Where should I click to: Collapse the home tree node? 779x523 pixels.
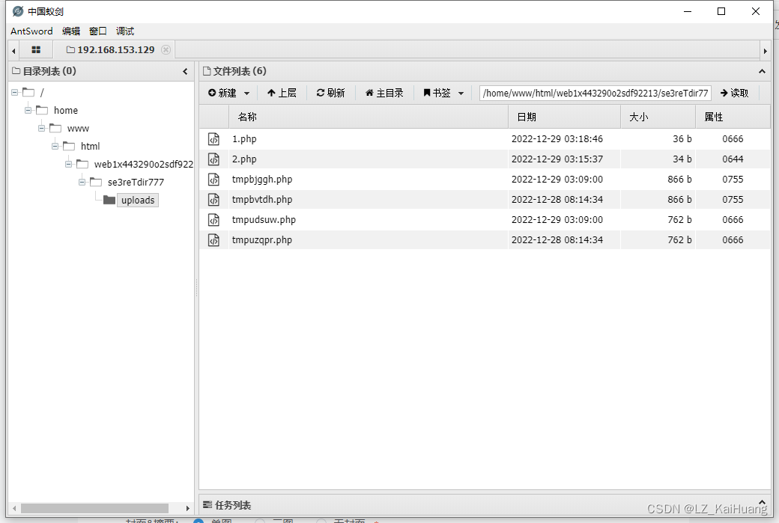point(28,110)
